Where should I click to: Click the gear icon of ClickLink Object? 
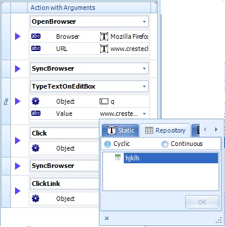(35, 199)
